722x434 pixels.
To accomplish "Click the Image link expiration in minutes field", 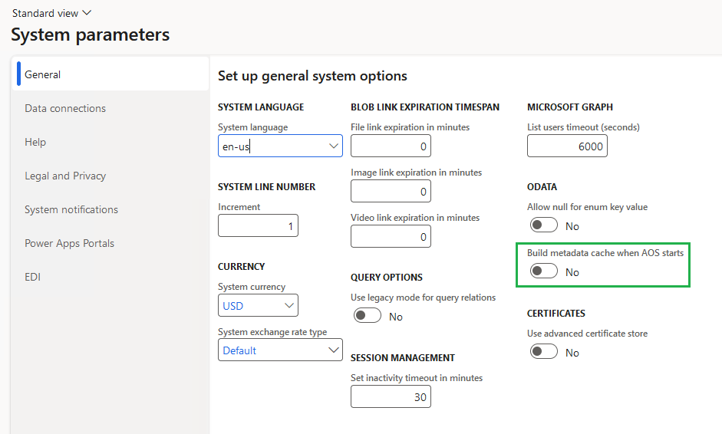I will pos(391,191).
